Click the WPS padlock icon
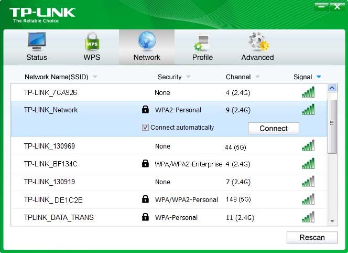The image size is (348, 253). (x=92, y=41)
